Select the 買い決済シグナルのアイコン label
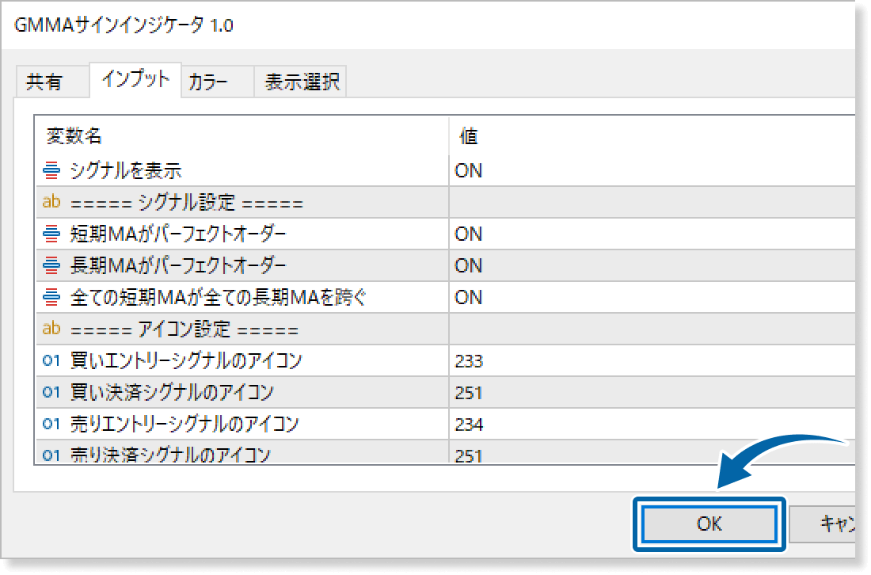871x575 pixels. click(172, 392)
